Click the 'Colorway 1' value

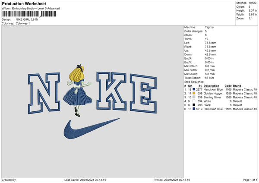(x=23, y=23)
